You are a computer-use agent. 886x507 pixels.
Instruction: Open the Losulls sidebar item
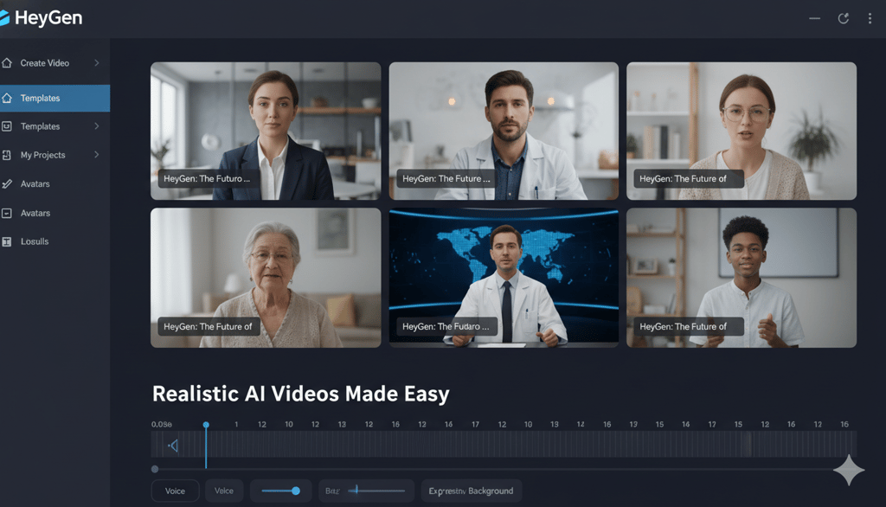tap(55, 242)
